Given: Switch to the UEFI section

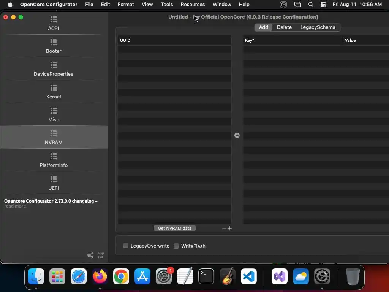Looking at the screenshot, I should [54, 183].
